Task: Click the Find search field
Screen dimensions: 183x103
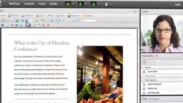Action: (x=88, y=21)
